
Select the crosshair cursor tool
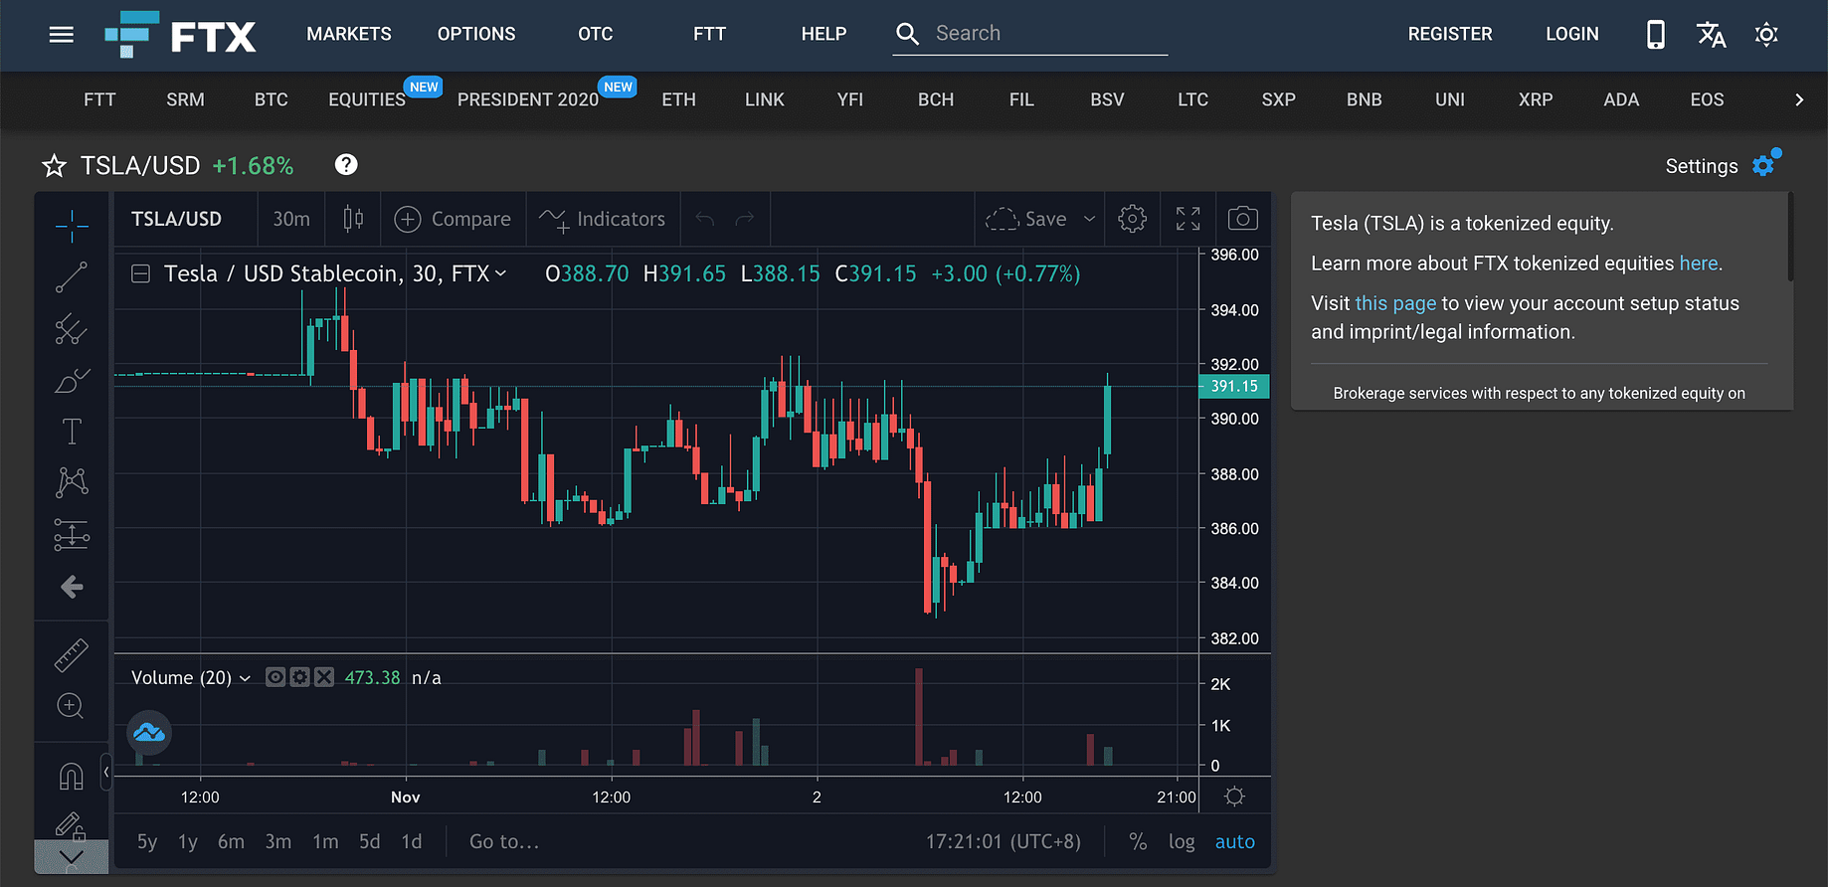[x=72, y=226]
